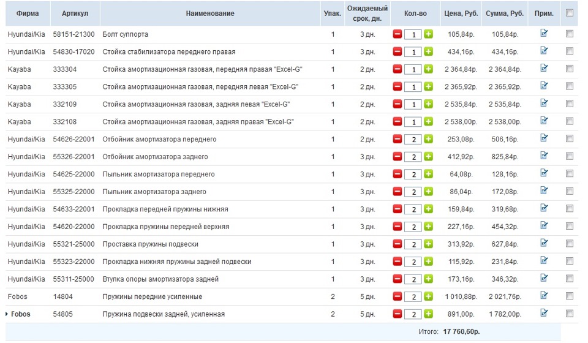Image resolution: width=588 pixels, height=343 pixels.
Task: Increase quantity for article 54830-17020
Action: point(428,51)
